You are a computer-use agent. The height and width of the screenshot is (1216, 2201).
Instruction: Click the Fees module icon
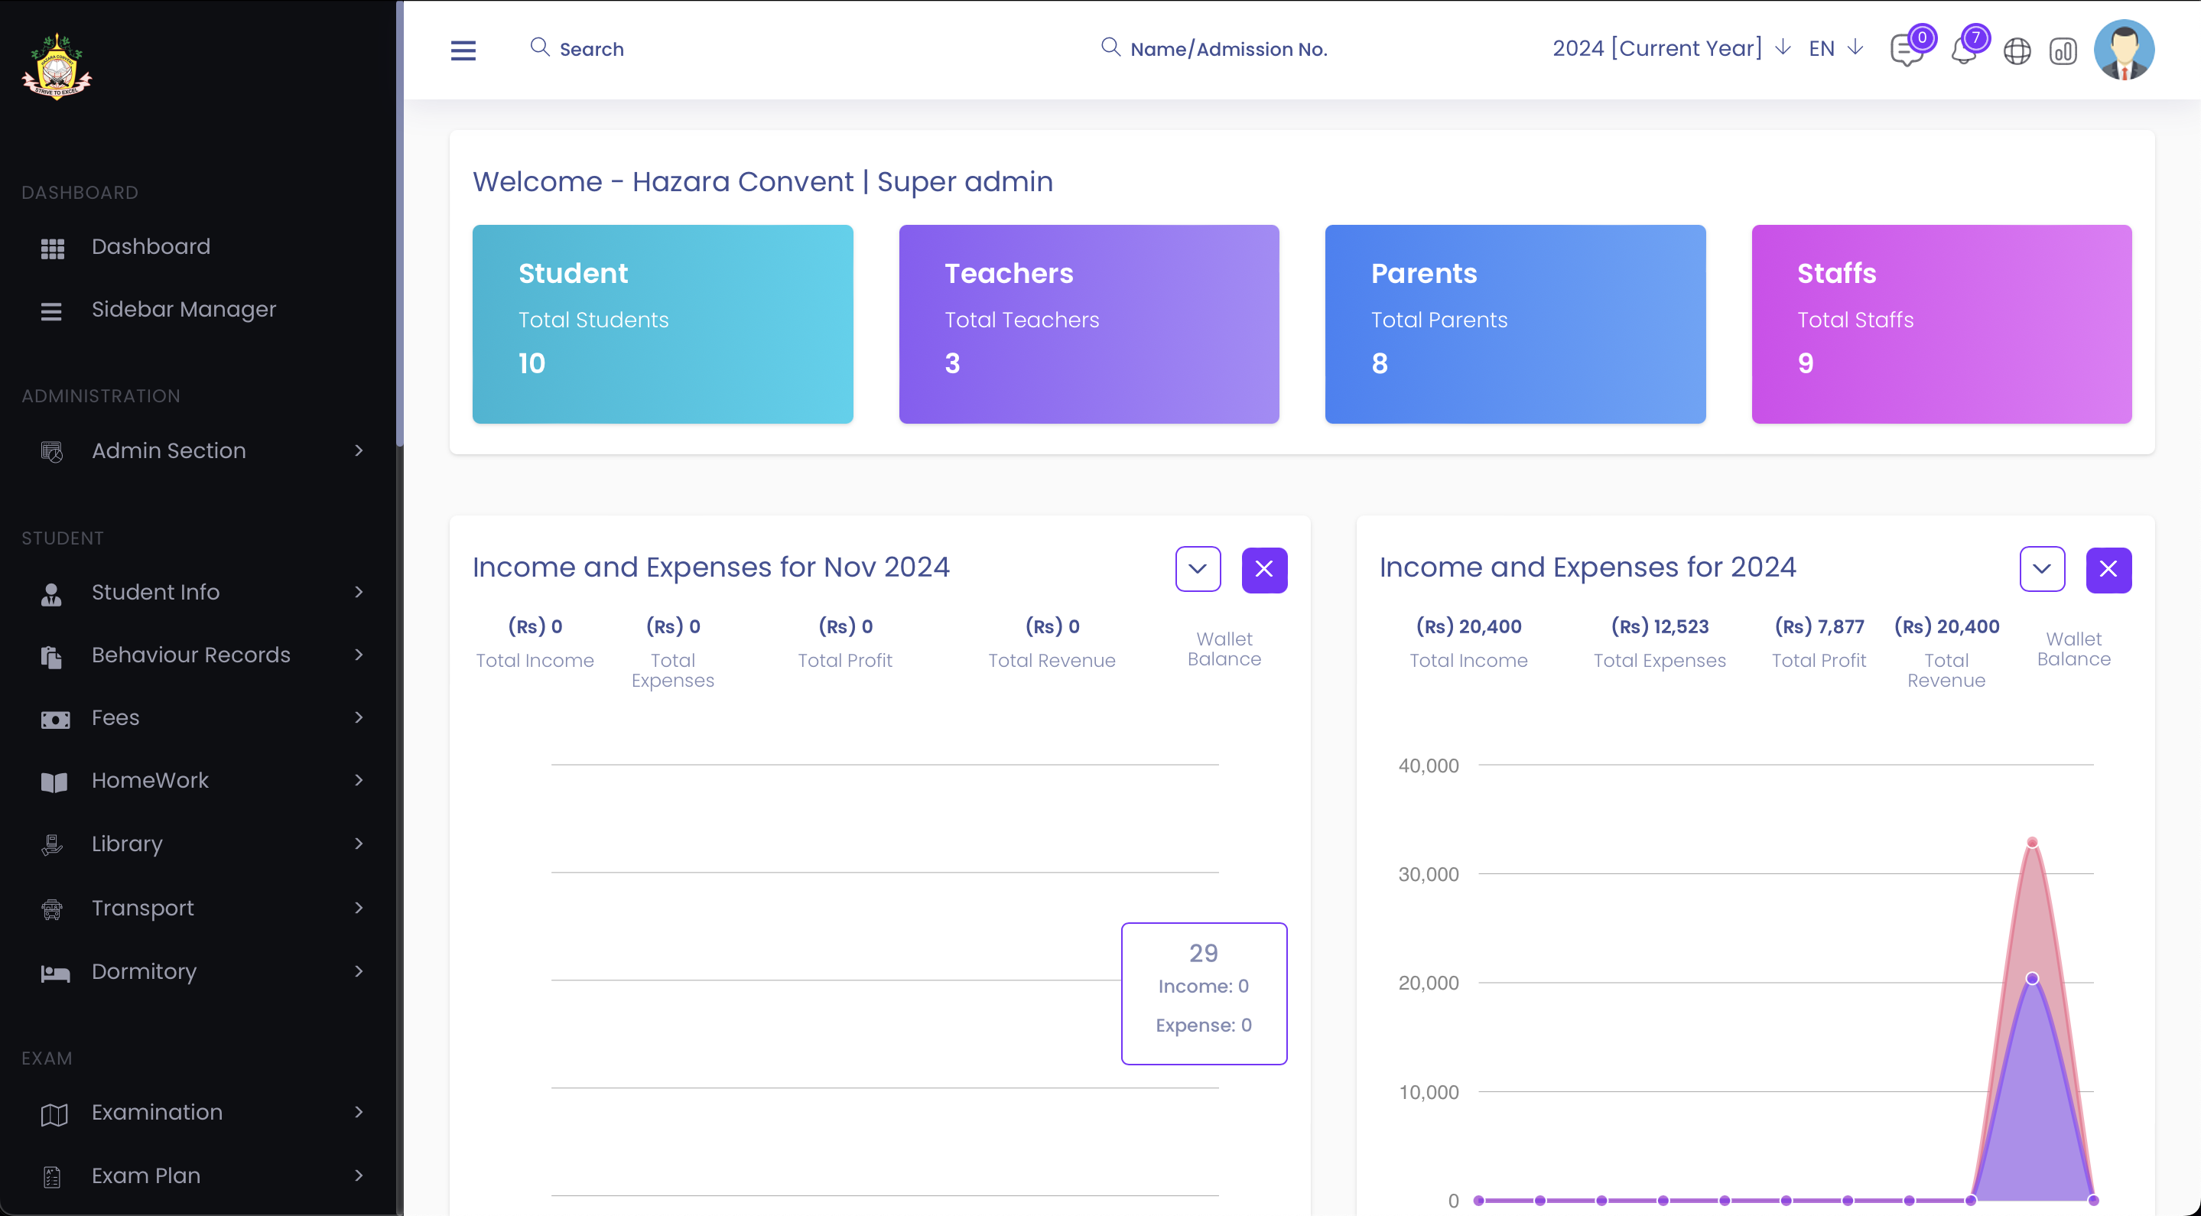click(x=54, y=717)
